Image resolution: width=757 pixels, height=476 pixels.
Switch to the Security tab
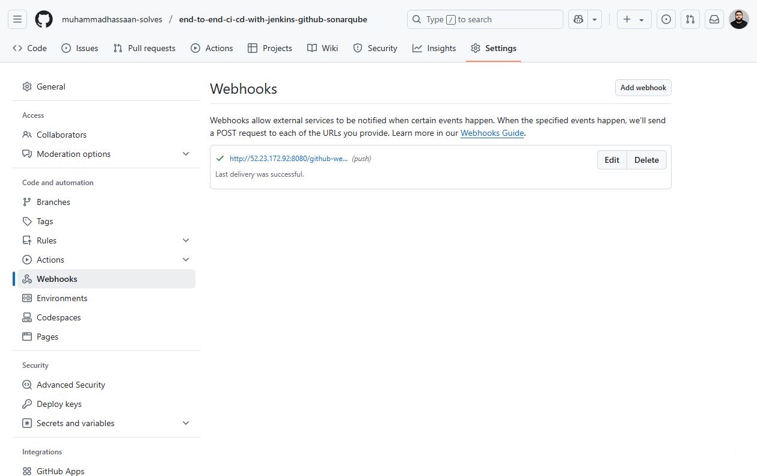375,48
